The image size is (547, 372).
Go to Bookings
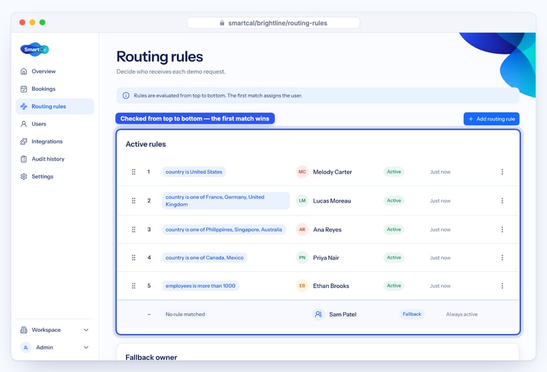(55, 89)
